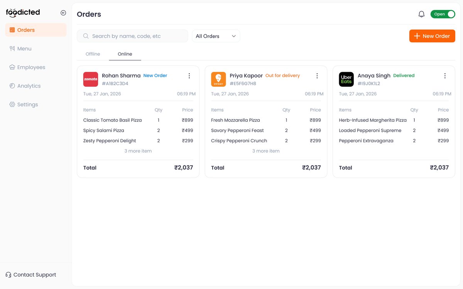Select Classic Tomato Basil Pizza item
The width and height of the screenshot is (463, 289).
112,120
